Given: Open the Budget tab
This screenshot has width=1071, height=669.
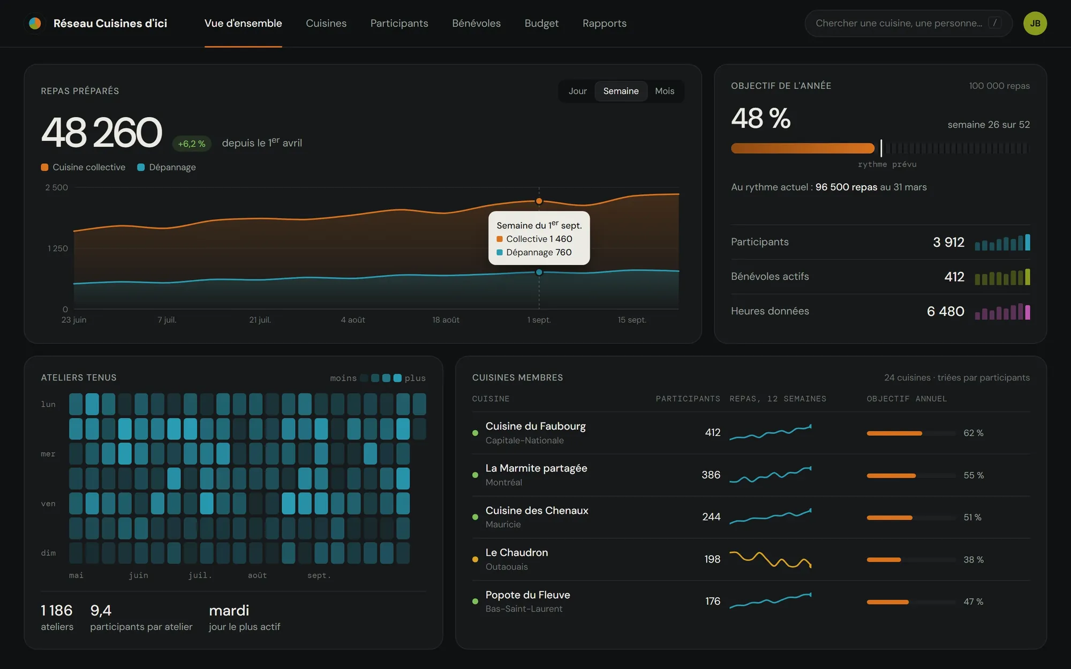Looking at the screenshot, I should [x=541, y=23].
